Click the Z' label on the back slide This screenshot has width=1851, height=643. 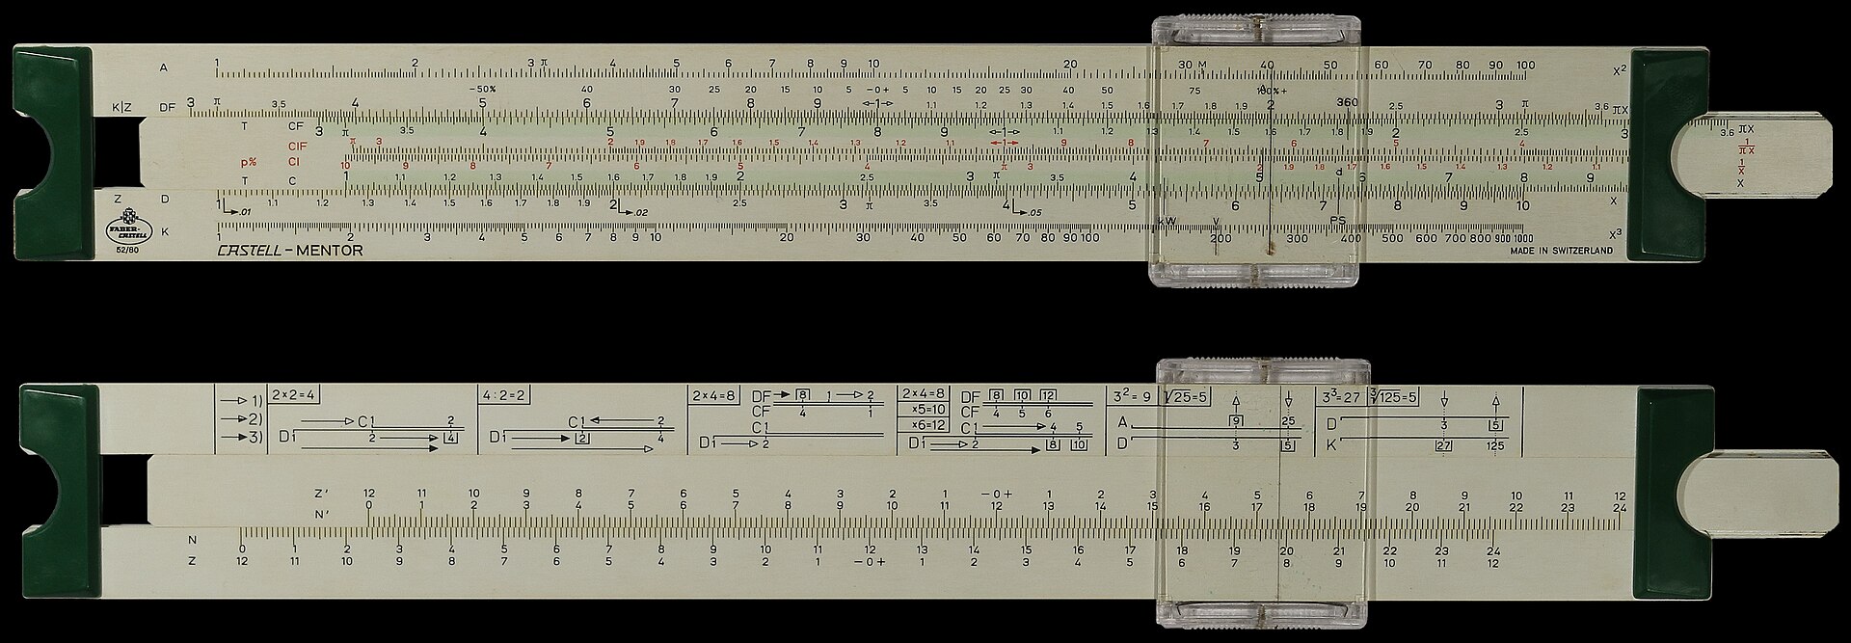click(322, 493)
